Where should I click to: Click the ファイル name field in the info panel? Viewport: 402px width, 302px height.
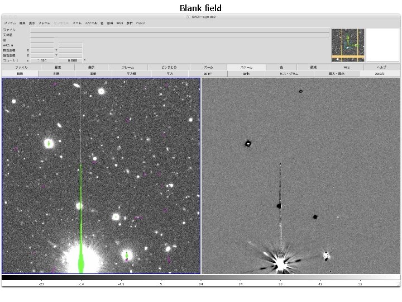(180, 30)
